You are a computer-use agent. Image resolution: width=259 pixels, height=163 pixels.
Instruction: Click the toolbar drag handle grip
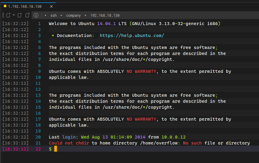[x=3, y=15]
